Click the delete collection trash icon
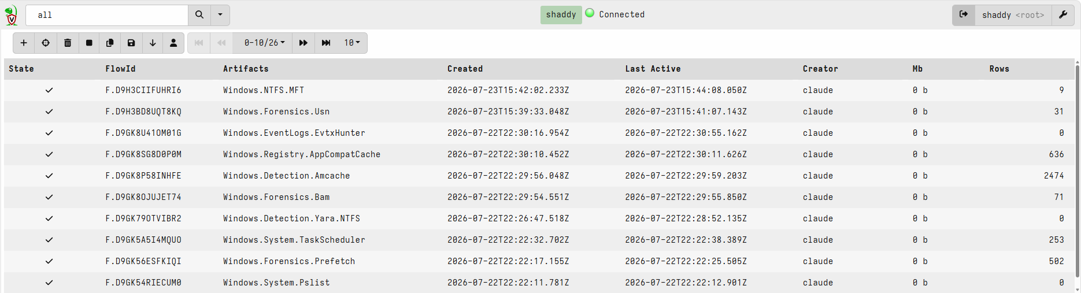Viewport: 1081px width, 293px height. 68,43
